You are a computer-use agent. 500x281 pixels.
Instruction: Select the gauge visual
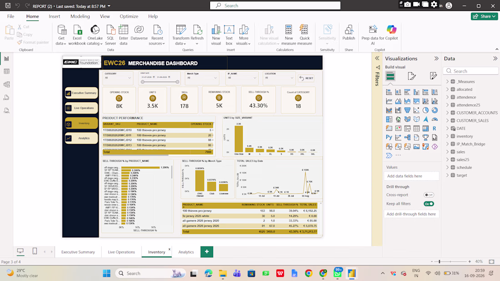click(x=434, y=119)
